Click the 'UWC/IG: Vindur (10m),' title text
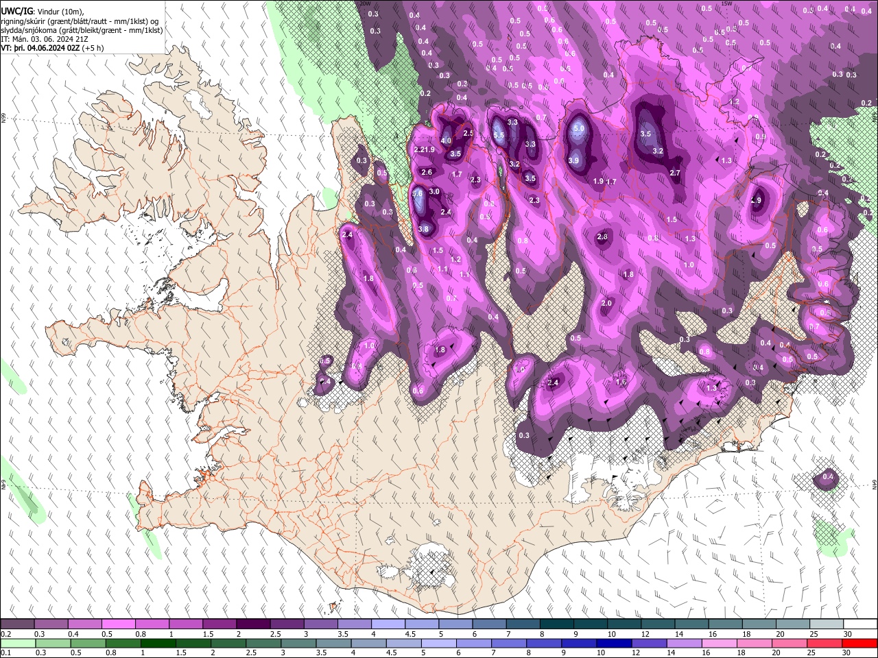This screenshot has height=658, width=878. [43, 11]
